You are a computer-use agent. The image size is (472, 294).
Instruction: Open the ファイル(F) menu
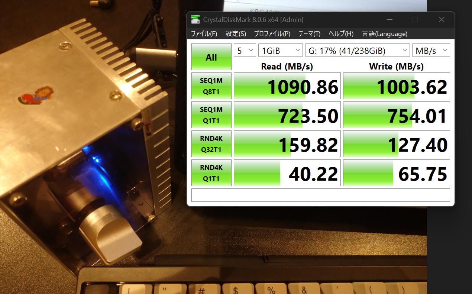coord(204,34)
